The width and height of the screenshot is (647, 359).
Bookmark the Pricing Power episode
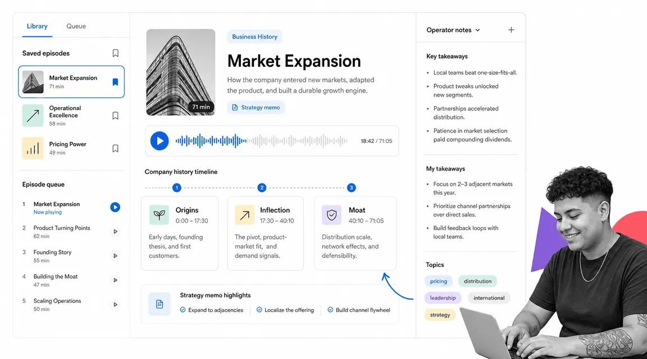(x=116, y=149)
